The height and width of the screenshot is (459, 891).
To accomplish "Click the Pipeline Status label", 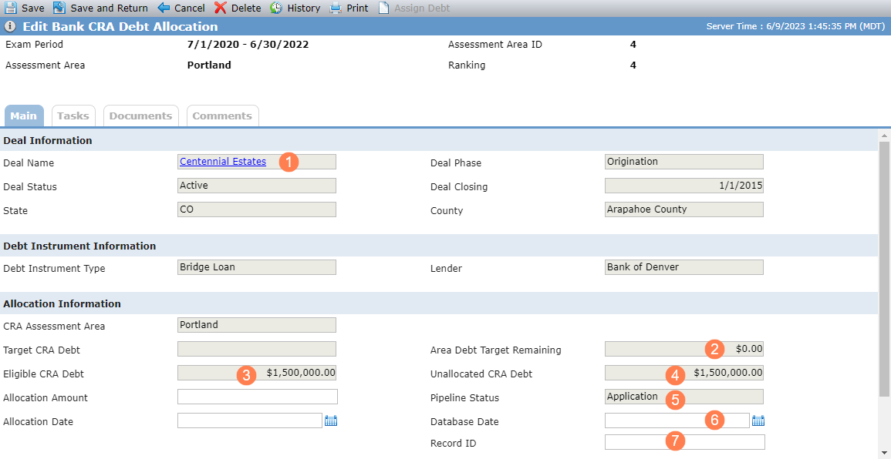I will point(465,397).
